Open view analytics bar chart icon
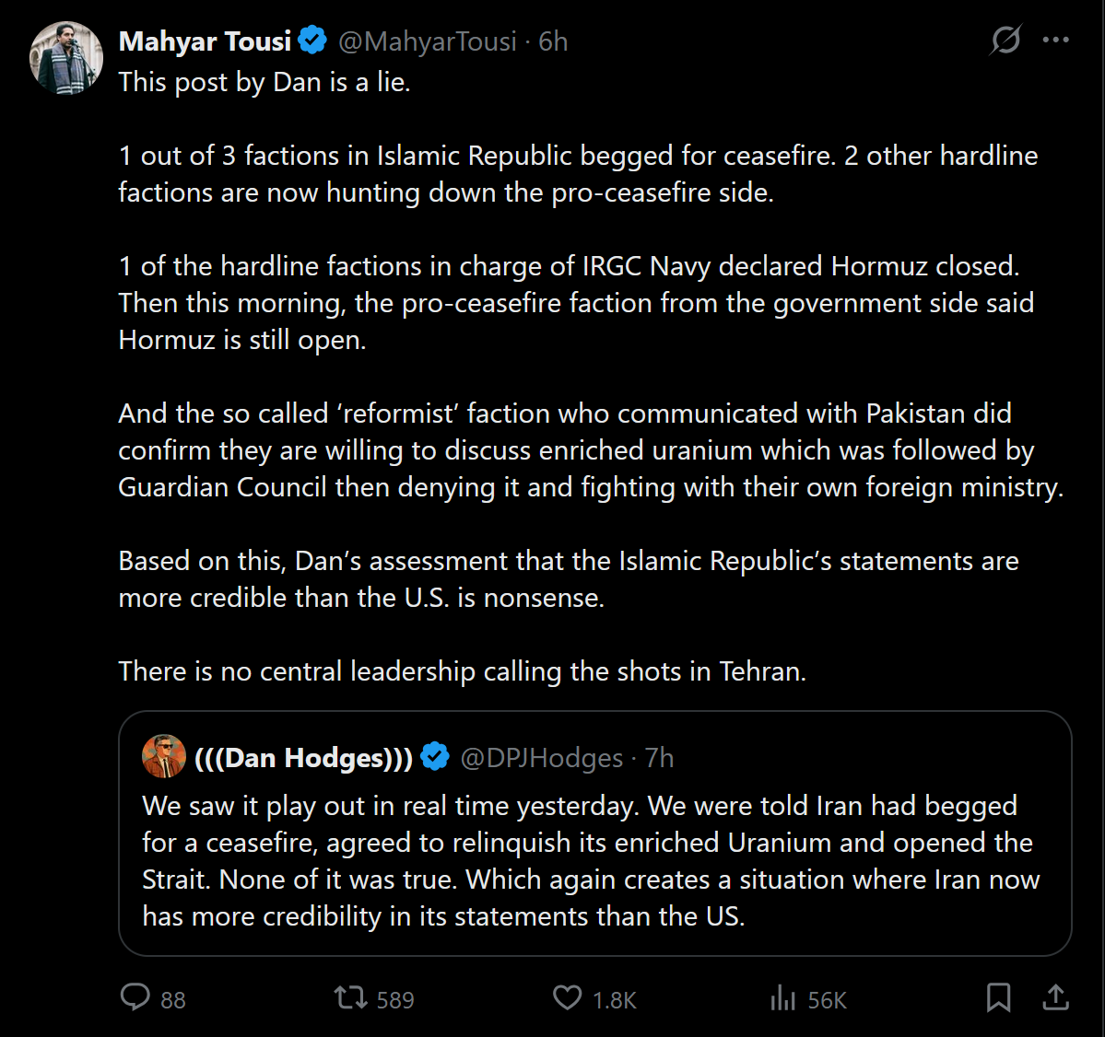 point(782,997)
